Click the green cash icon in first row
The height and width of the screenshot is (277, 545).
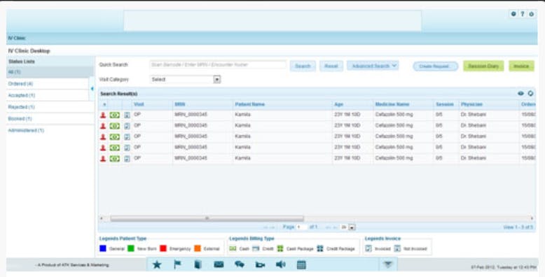(115, 115)
